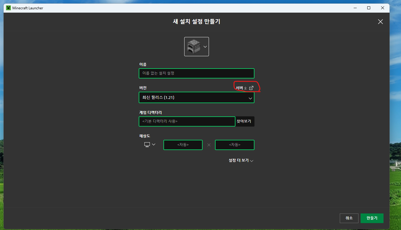This screenshot has width=401, height=230.
Task: Click the external link icon beside 서버
Action: [x=251, y=88]
